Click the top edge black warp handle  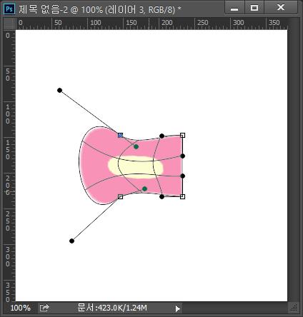(162, 136)
